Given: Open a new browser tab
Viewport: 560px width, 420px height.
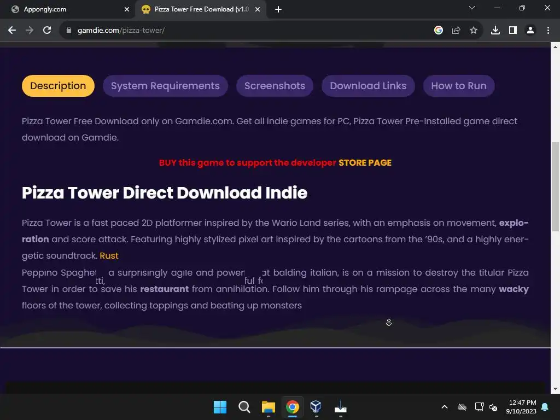Looking at the screenshot, I should [x=278, y=9].
